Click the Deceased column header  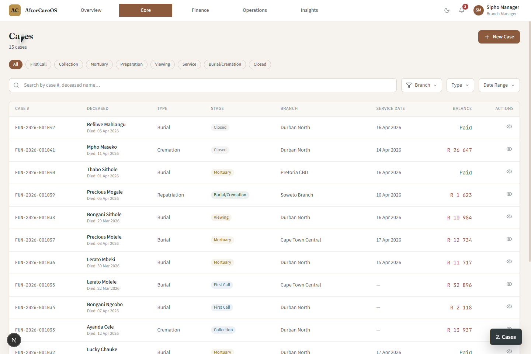[x=98, y=108]
